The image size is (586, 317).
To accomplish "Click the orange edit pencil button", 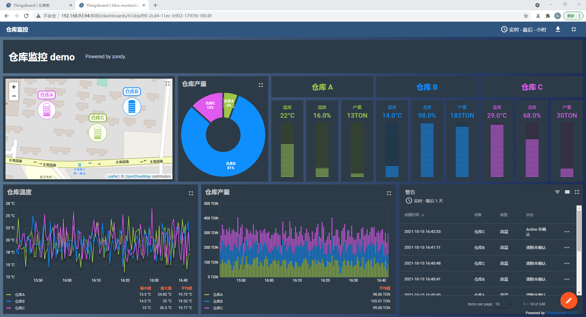I will 569,301.
